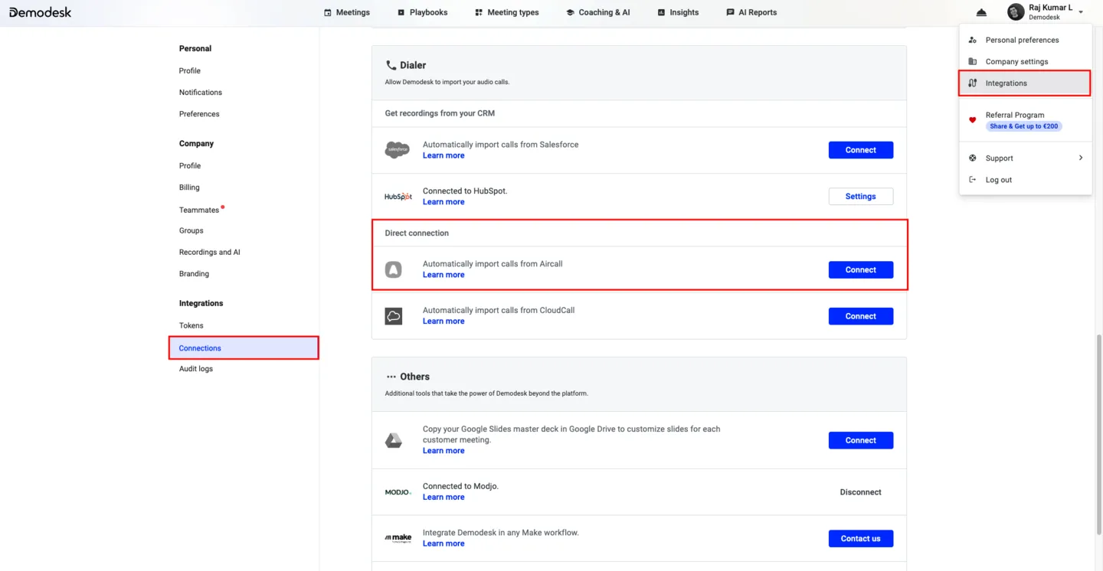Image resolution: width=1103 pixels, height=571 pixels.
Task: Open Audit logs in sidebar
Action: tap(196, 369)
